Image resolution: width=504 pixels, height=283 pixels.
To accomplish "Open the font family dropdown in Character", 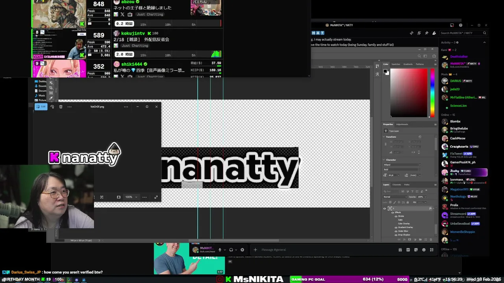I will coord(402,165).
